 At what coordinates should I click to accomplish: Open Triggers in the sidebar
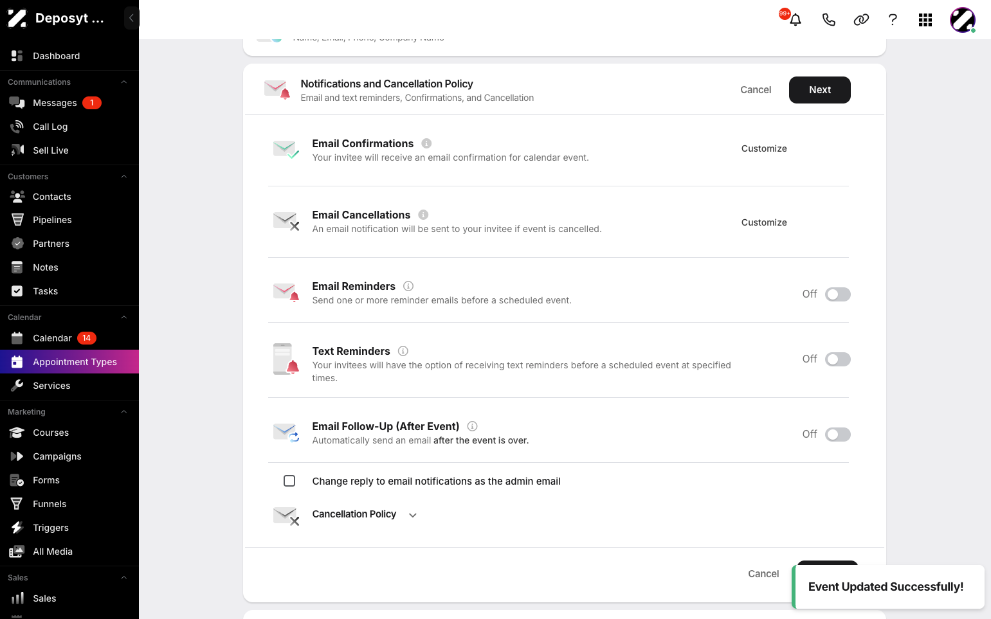pyautogui.click(x=69, y=528)
